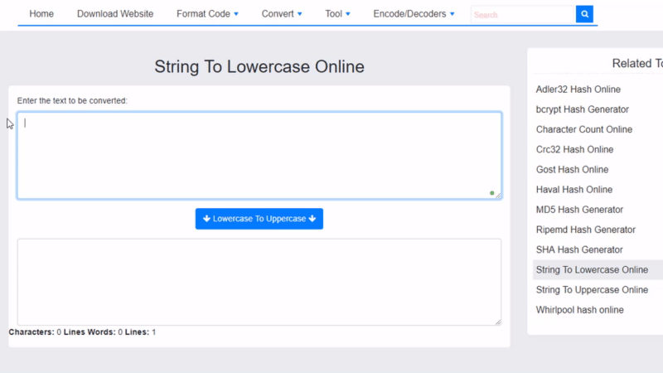Focus the text to be converted textarea
The width and height of the screenshot is (663, 373).
[x=259, y=156]
